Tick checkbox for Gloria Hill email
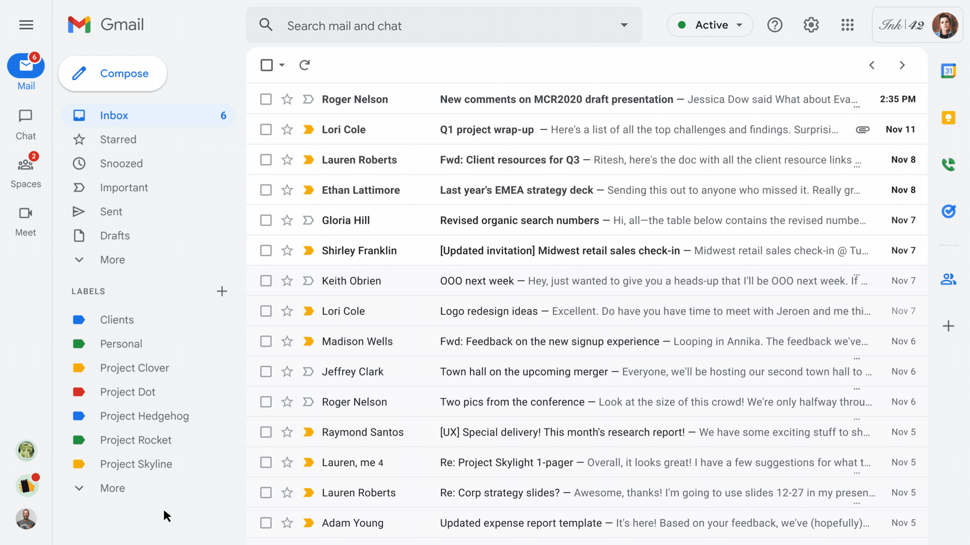Screen dimensions: 970x545 coord(266,221)
